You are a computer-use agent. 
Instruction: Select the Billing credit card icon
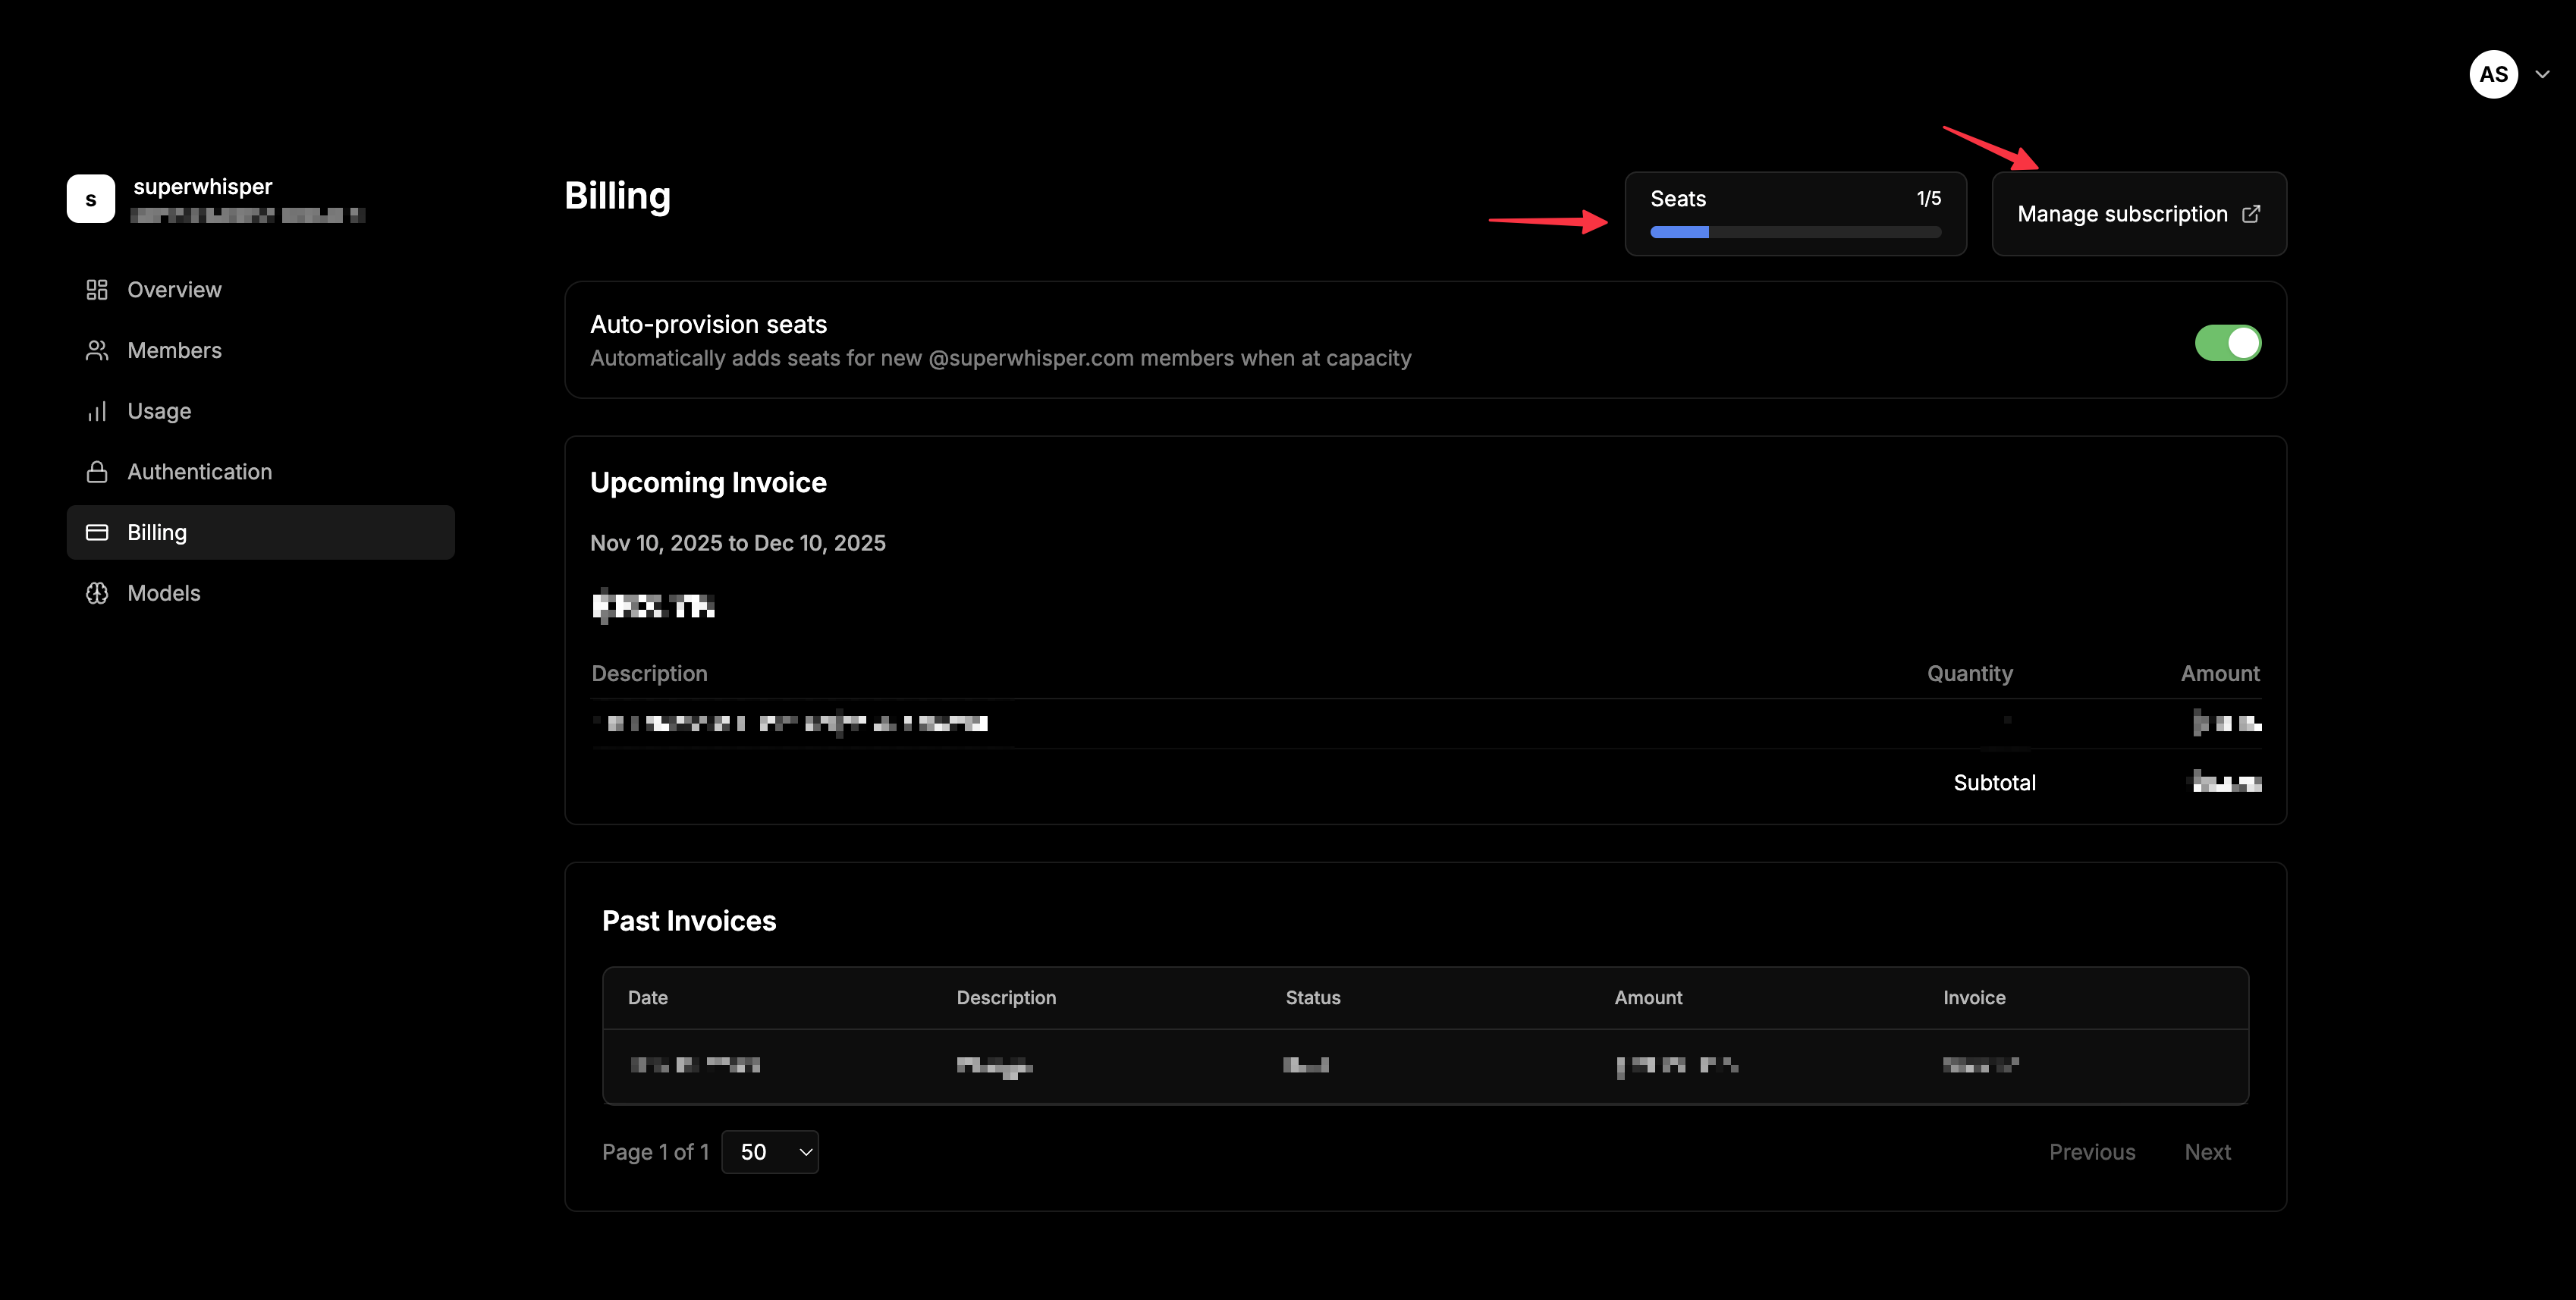point(97,532)
